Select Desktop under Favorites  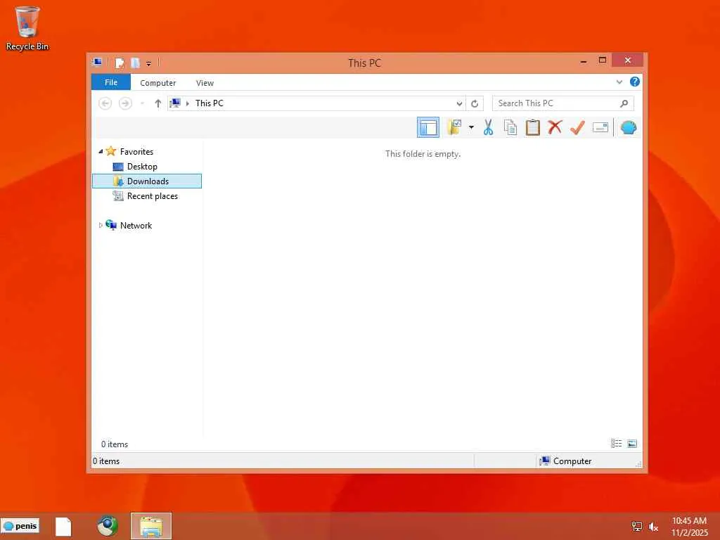click(x=142, y=166)
